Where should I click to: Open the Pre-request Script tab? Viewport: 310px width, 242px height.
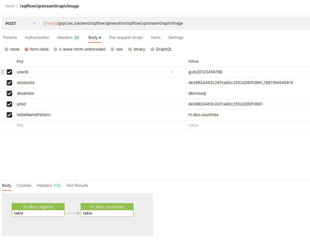tap(126, 38)
